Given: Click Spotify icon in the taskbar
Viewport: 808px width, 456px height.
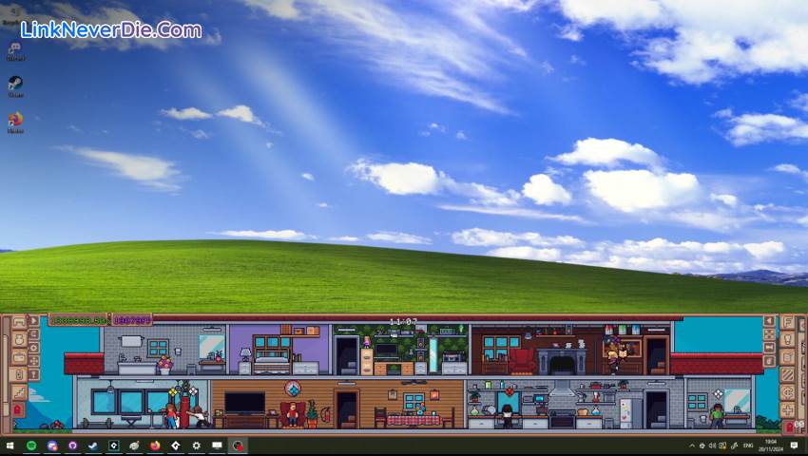Looking at the screenshot, I should point(30,446).
